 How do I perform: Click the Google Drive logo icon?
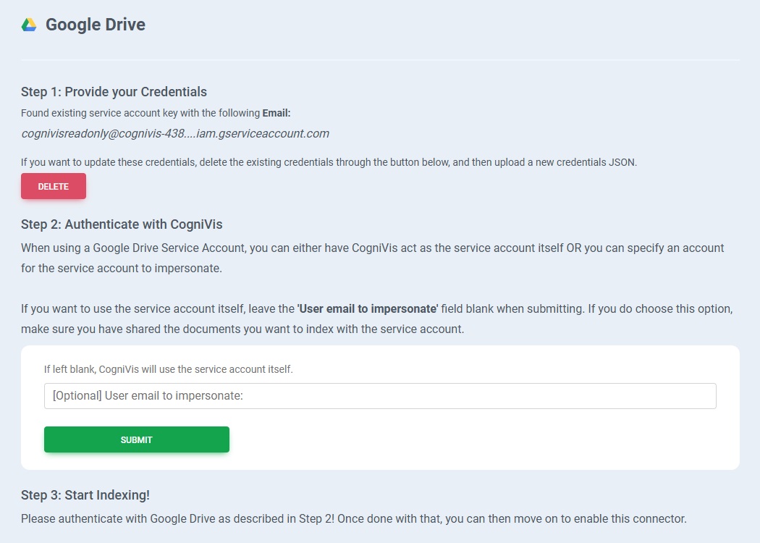[29, 25]
